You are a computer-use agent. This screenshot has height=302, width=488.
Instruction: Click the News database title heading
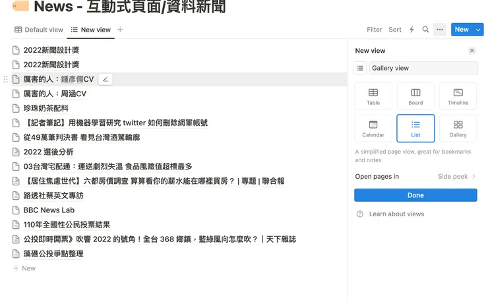129,6
